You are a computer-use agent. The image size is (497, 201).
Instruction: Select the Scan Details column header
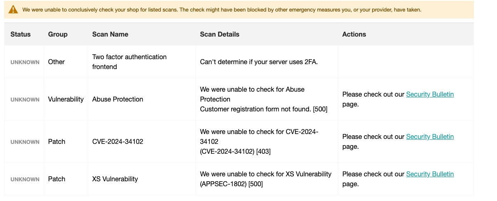tap(219, 35)
